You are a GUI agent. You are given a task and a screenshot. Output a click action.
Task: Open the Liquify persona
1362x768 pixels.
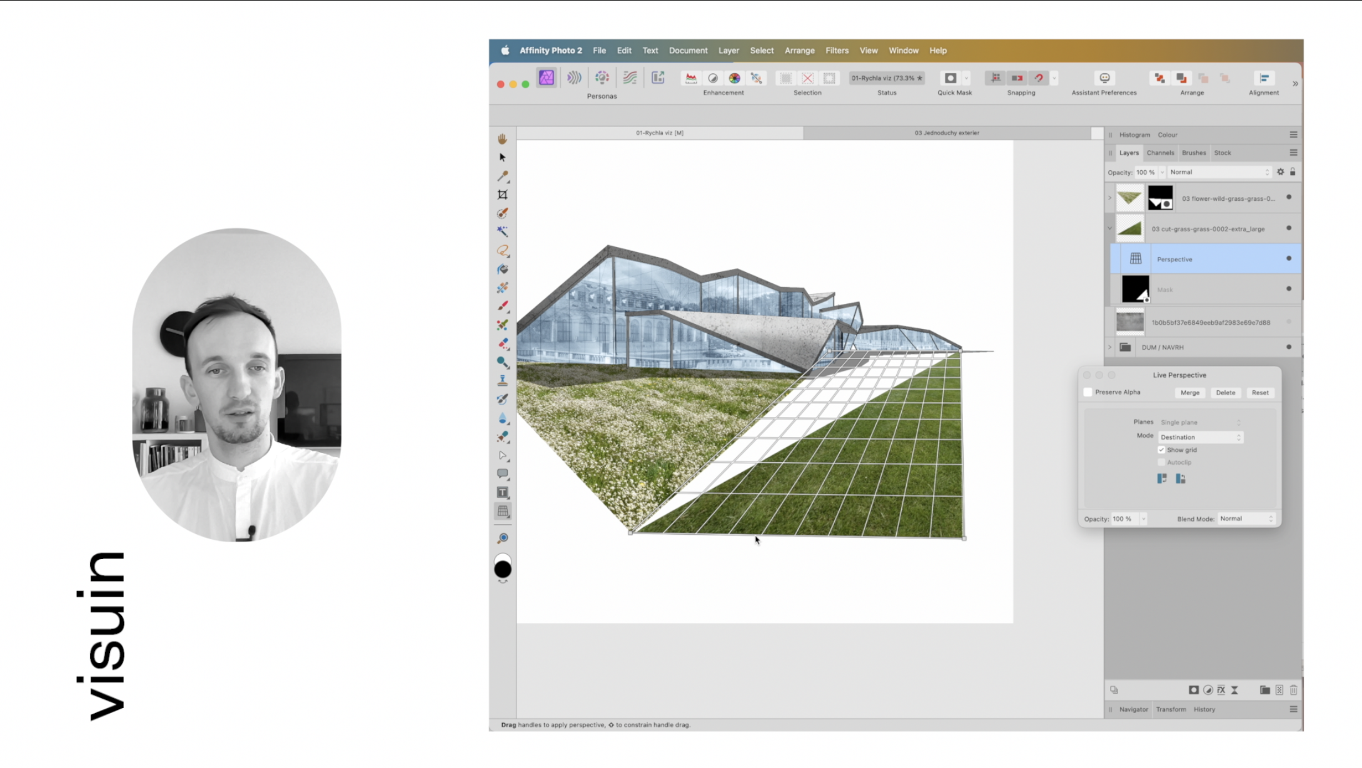coord(574,78)
